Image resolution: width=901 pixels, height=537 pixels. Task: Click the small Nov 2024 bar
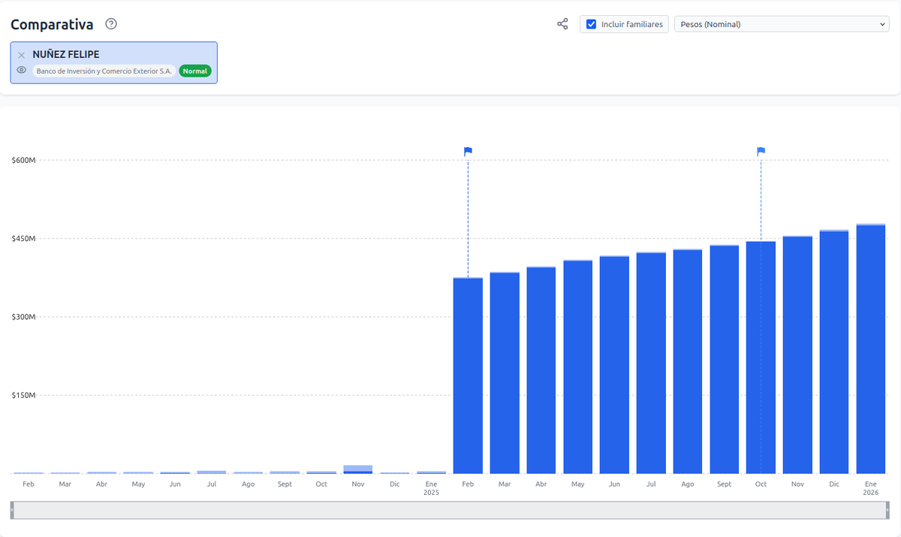[x=358, y=469]
